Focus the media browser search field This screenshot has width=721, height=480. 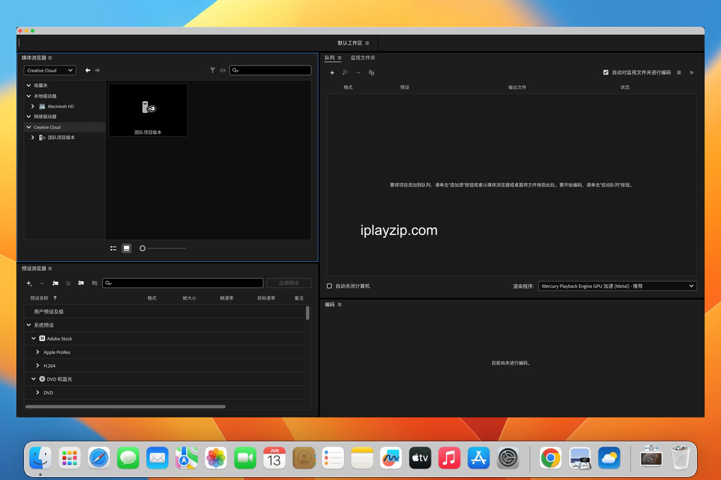[270, 70]
